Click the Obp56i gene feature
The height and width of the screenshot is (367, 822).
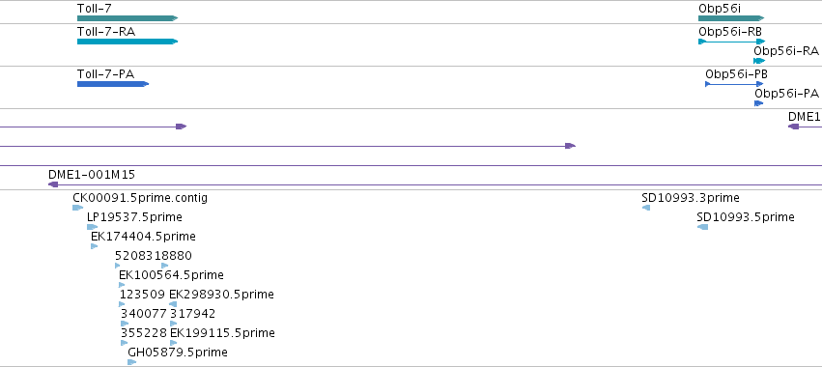coord(731,18)
